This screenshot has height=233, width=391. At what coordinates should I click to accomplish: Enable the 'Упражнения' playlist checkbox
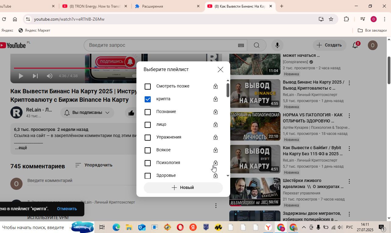point(148,138)
